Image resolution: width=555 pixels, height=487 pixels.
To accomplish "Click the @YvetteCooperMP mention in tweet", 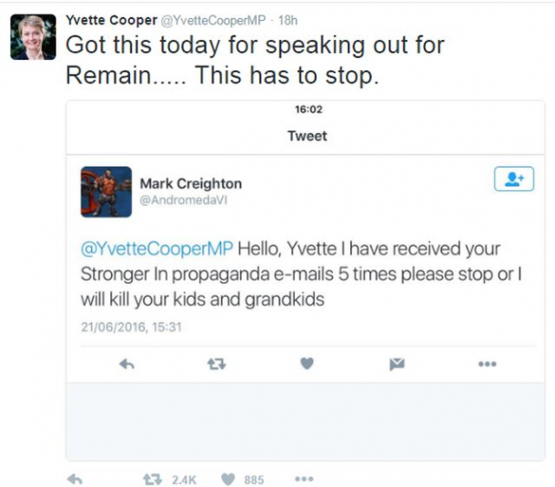I will coord(157,249).
